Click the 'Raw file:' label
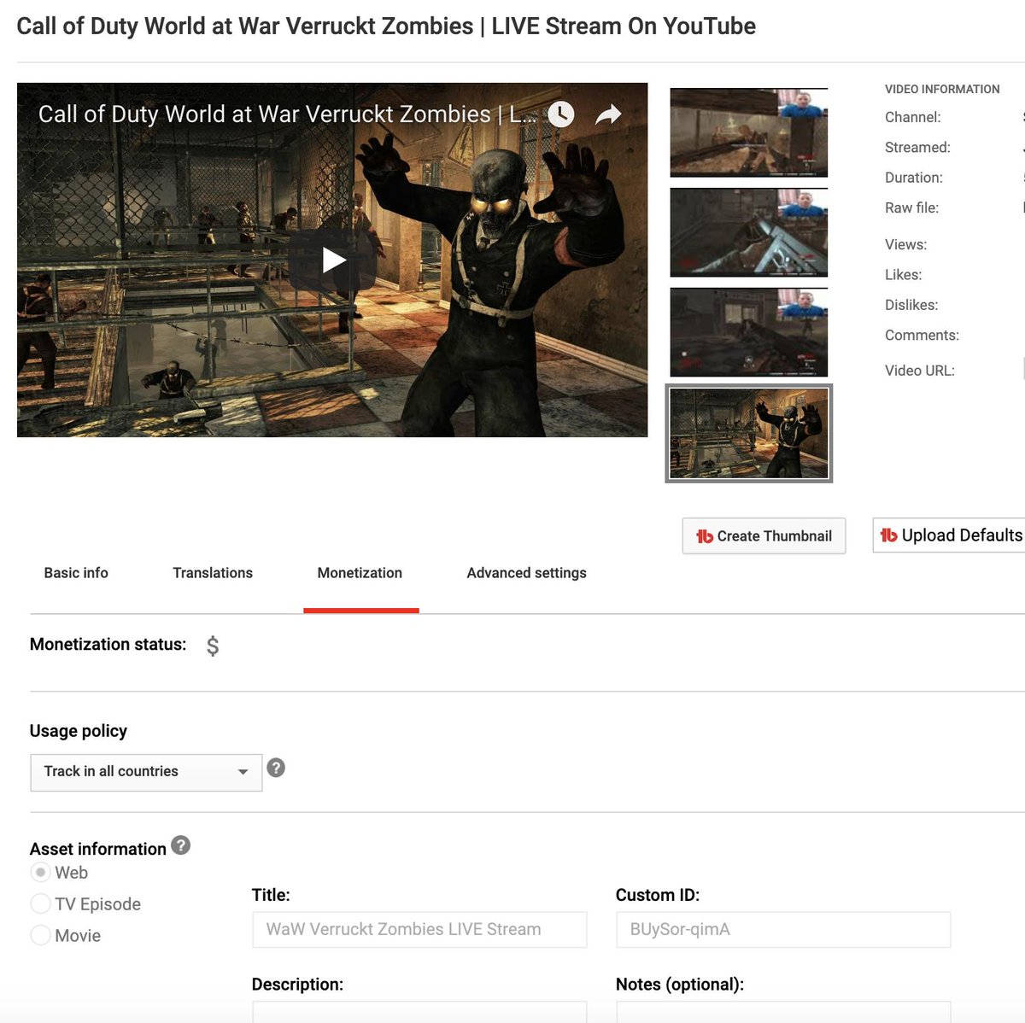This screenshot has height=1023, width=1025. coord(911,208)
